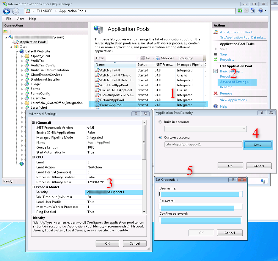Screen dimensions: 278x261
Task: Select the Custom account radio button
Action: pyautogui.click(x=160, y=138)
